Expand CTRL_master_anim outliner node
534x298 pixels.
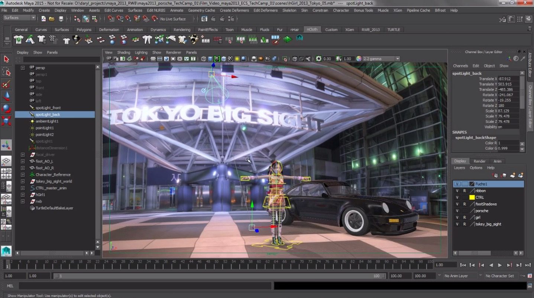(23, 188)
